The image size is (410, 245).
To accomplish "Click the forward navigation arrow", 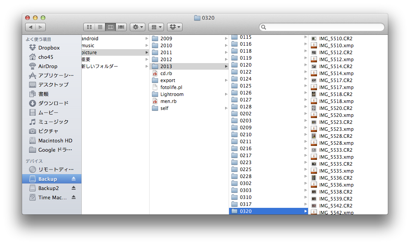I will tap(41, 27).
